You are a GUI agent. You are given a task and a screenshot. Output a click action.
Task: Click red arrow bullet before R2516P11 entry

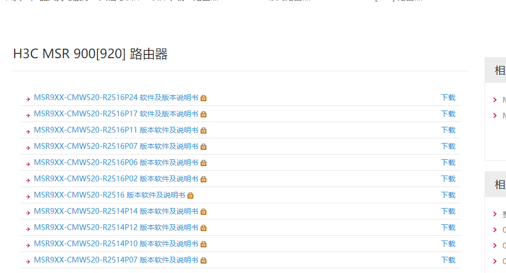(28, 132)
